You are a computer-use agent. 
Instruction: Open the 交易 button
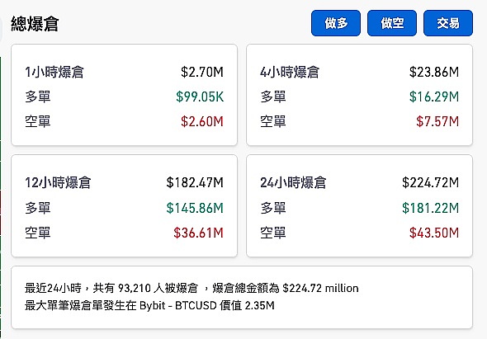click(x=448, y=23)
